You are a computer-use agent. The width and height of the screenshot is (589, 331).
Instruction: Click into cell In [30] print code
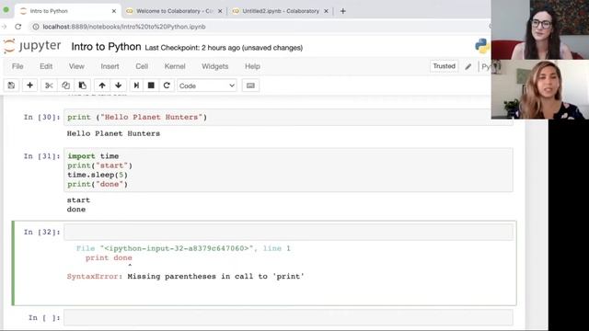pyautogui.click(x=288, y=117)
